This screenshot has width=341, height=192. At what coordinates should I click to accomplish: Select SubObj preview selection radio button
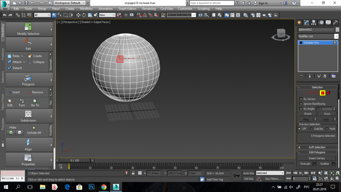coord(311,129)
